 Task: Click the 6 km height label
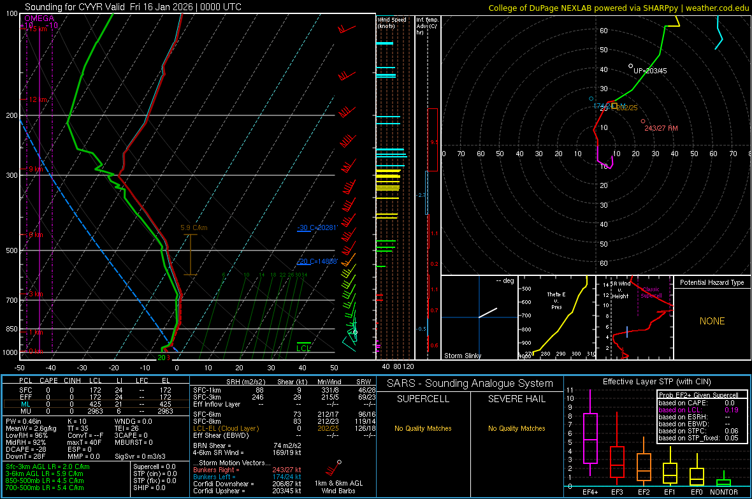[x=36, y=235]
